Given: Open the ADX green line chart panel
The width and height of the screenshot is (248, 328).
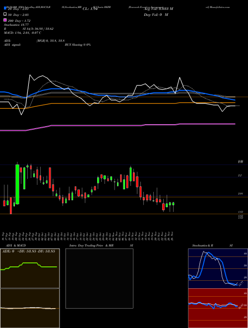Looking at the screenshot, I should [x=30, y=268].
